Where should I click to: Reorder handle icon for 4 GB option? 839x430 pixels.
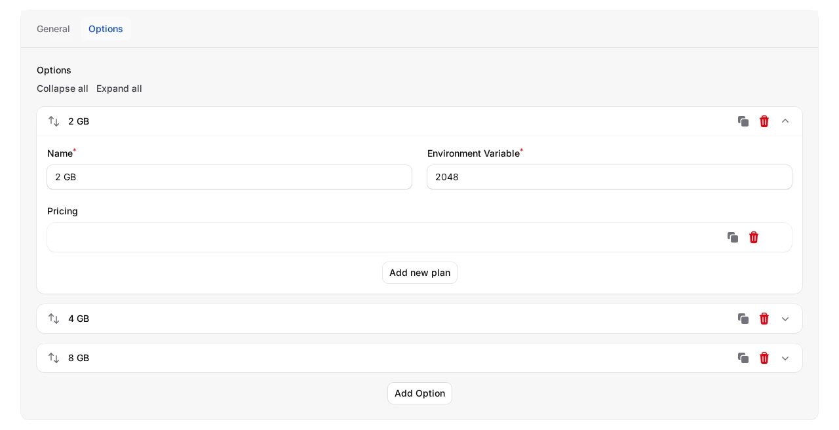(54, 319)
